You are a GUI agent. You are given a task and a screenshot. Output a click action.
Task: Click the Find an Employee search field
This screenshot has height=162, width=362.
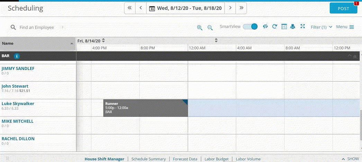pos(37,27)
